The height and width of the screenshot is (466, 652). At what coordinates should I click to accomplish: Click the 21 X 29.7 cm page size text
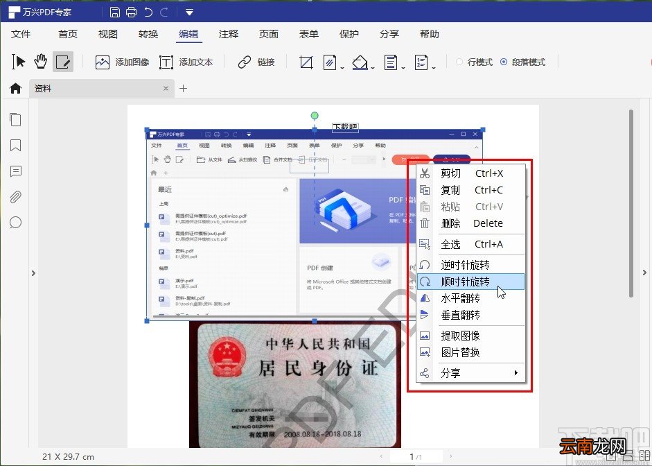point(68,456)
